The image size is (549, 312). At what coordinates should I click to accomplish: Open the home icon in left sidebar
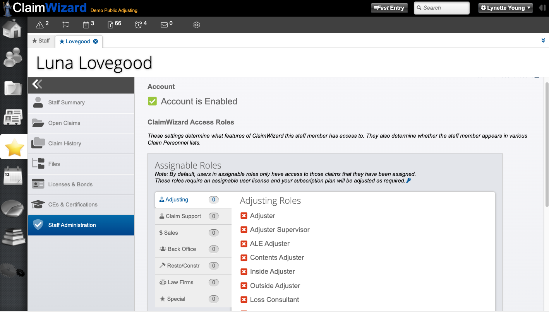[12, 29]
